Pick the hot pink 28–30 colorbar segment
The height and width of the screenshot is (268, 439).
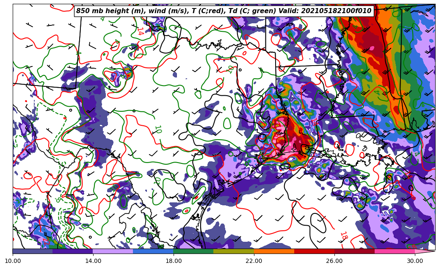point(395,251)
